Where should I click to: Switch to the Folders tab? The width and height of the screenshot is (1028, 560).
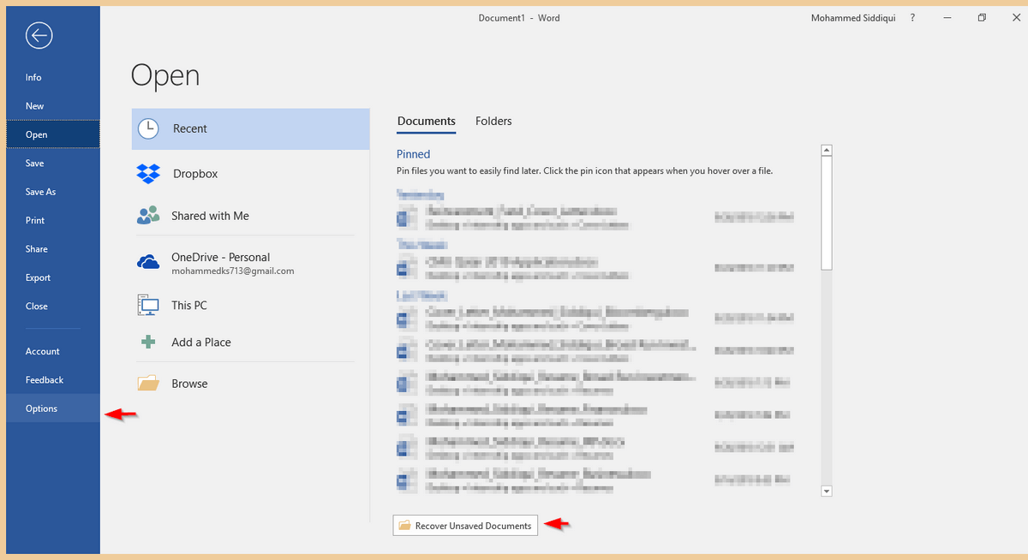click(x=493, y=122)
